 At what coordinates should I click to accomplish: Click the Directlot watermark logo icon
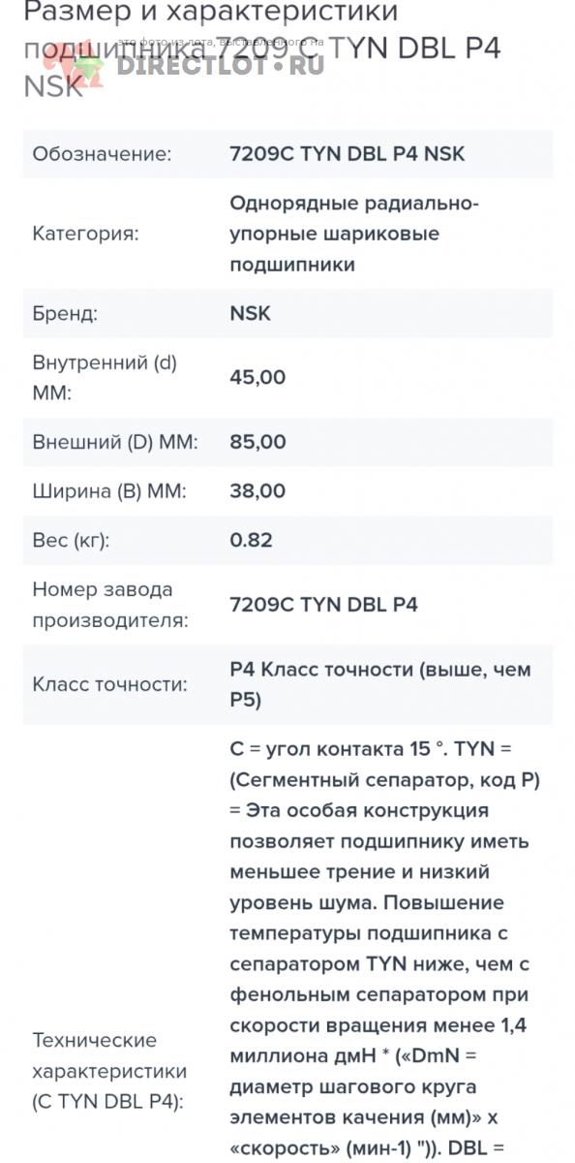click(88, 68)
